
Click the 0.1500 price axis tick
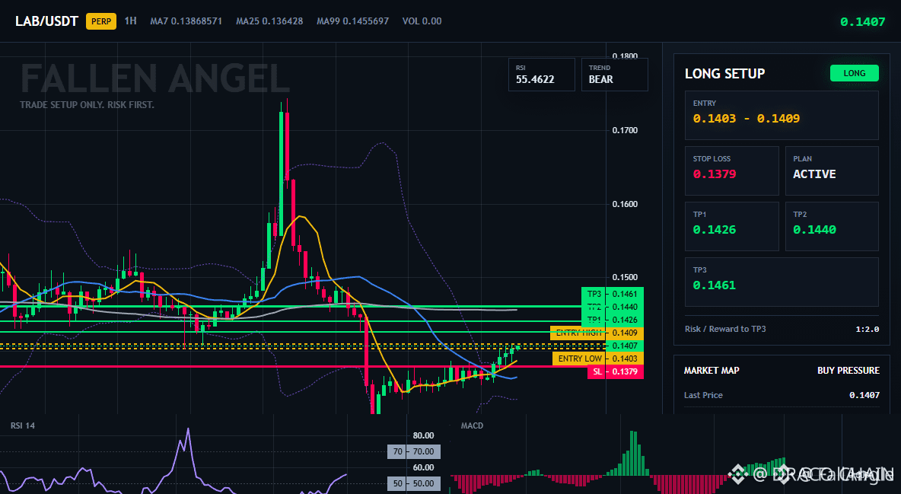(625, 278)
